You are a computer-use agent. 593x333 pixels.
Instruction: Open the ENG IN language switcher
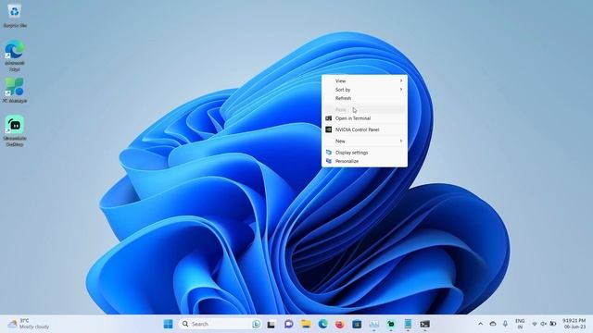coord(520,324)
